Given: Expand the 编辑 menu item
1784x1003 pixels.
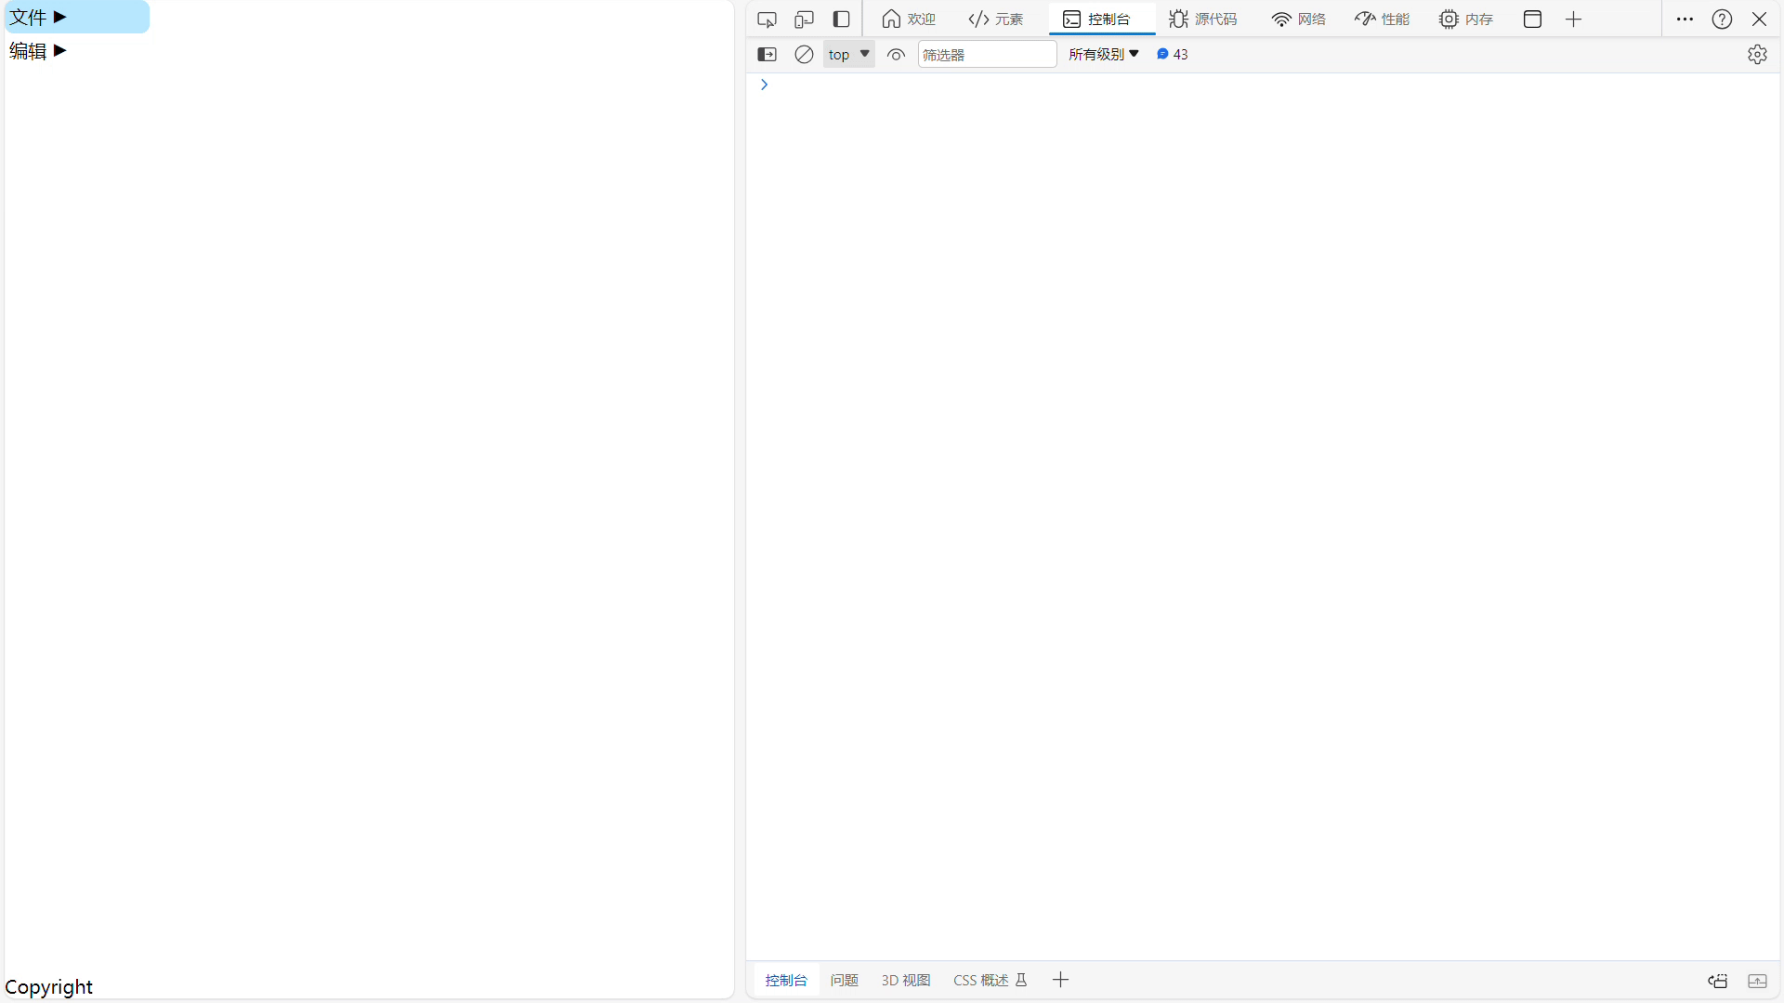Looking at the screenshot, I should (x=77, y=50).
